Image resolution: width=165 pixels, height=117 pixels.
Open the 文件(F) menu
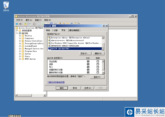pos(19,20)
